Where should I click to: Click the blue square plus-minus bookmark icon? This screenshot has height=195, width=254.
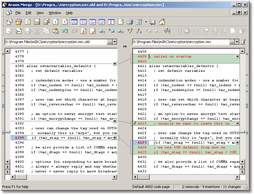coord(102,31)
